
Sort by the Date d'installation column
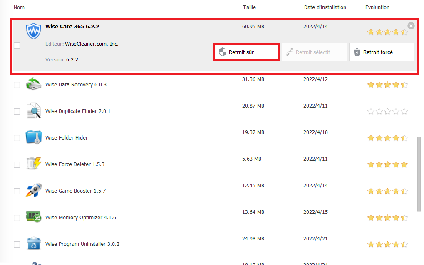point(325,7)
